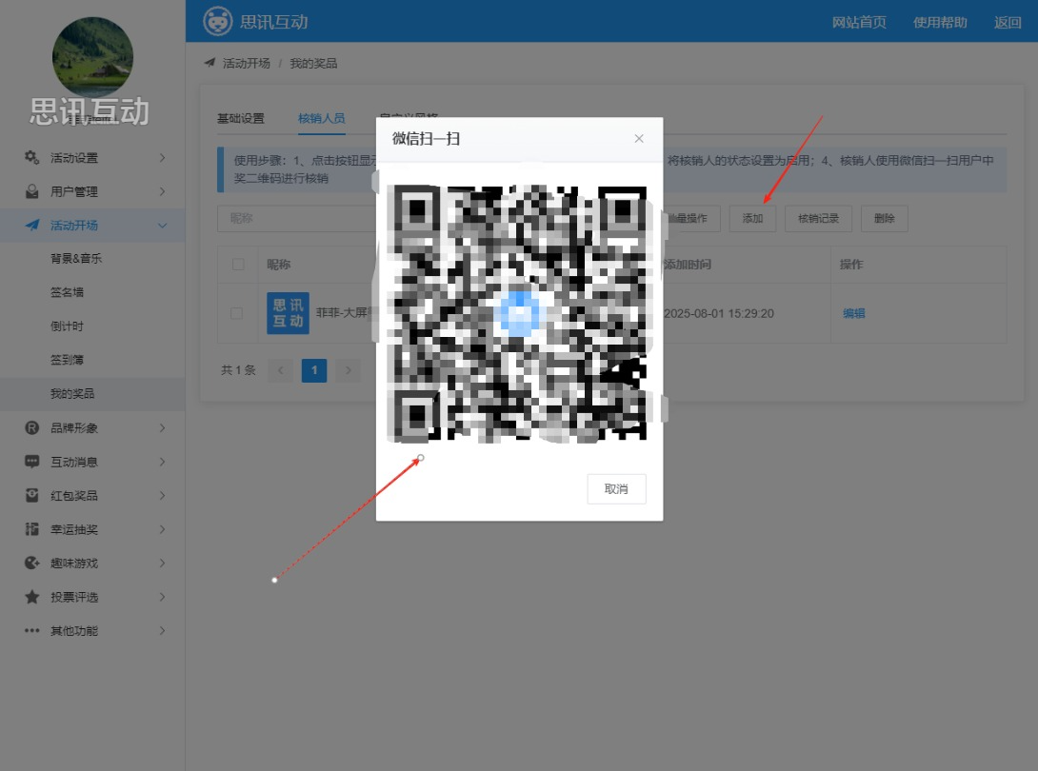This screenshot has height=771, width=1038.
Task: Click the 思讯互动 avatar in the table row
Action: click(288, 313)
